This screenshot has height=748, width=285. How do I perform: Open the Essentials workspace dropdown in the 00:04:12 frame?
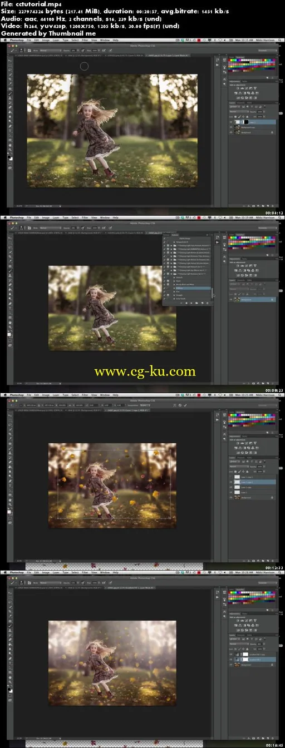click(x=268, y=51)
